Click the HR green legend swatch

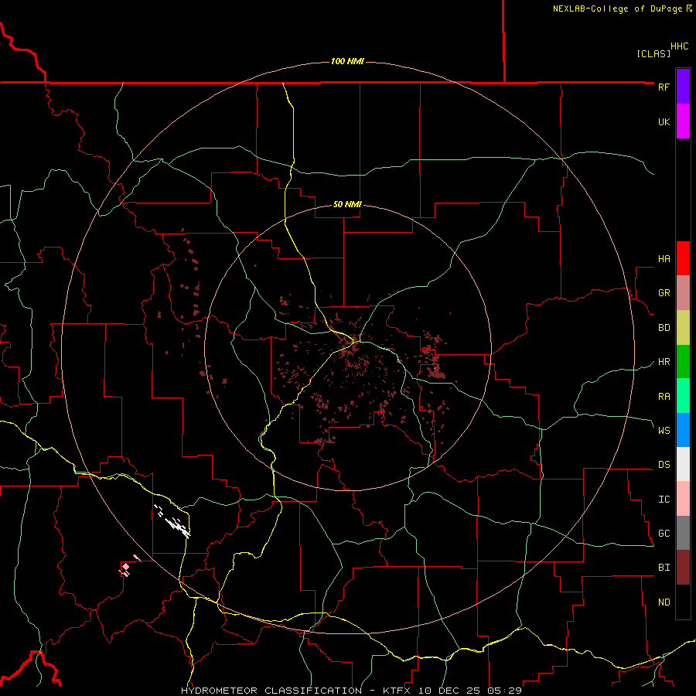[683, 362]
